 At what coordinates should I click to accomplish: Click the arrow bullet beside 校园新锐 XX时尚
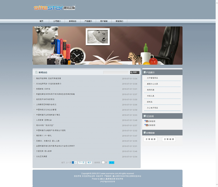pos(34,89)
